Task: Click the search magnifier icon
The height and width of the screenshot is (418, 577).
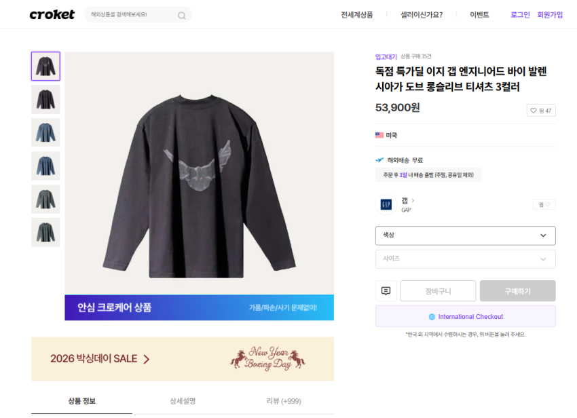Action: 182,15
